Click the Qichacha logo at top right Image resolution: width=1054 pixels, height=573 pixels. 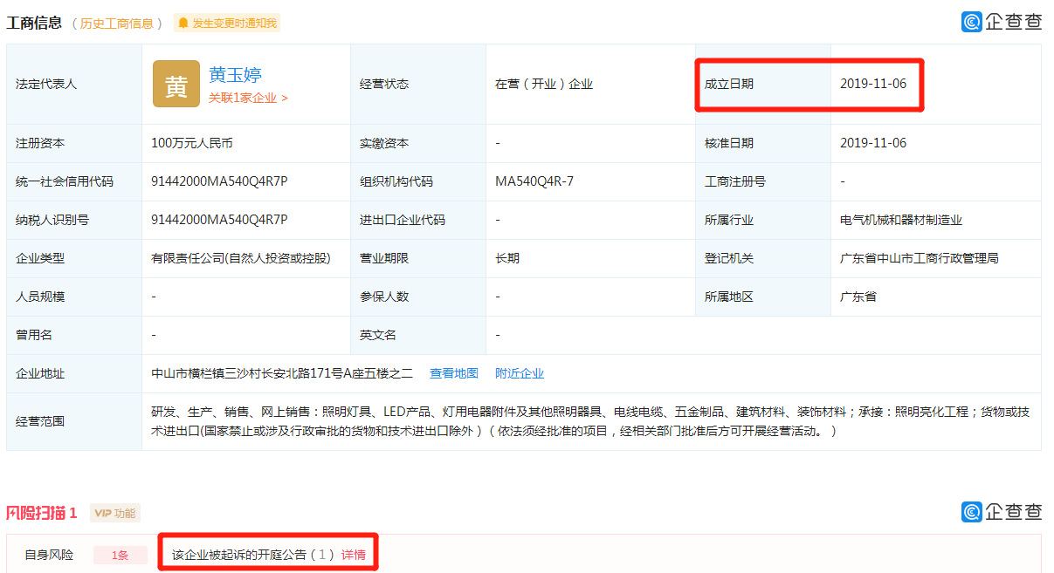pos(1001,21)
